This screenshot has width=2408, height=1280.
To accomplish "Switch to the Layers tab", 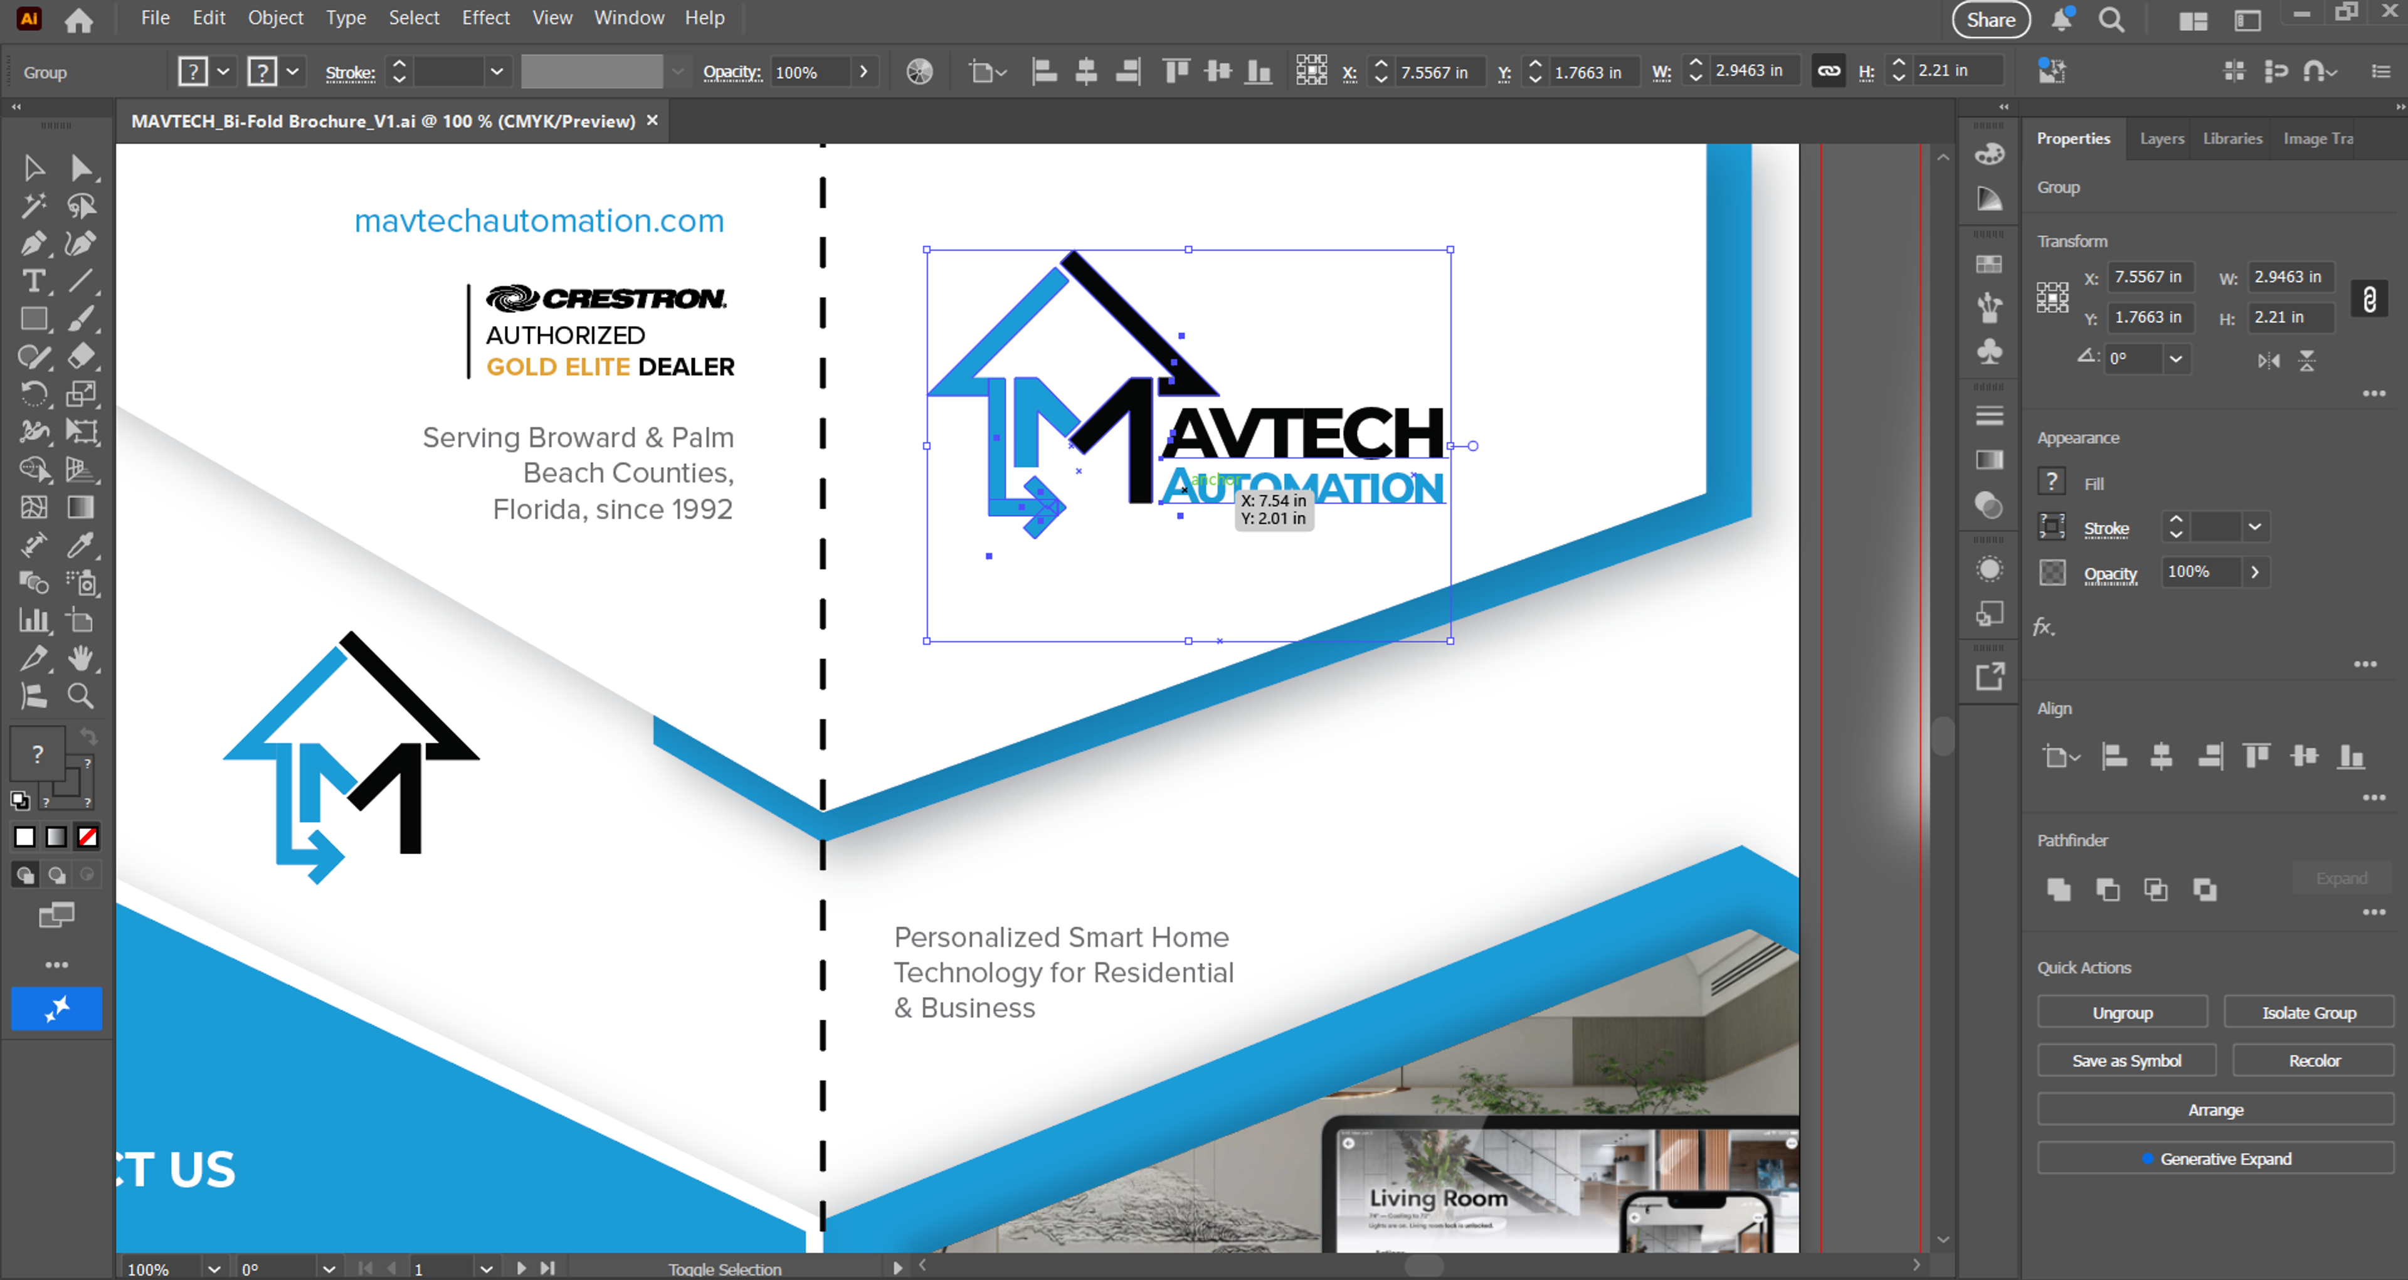I will point(2162,139).
